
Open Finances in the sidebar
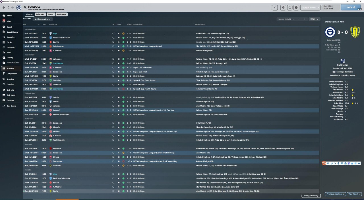10,100
